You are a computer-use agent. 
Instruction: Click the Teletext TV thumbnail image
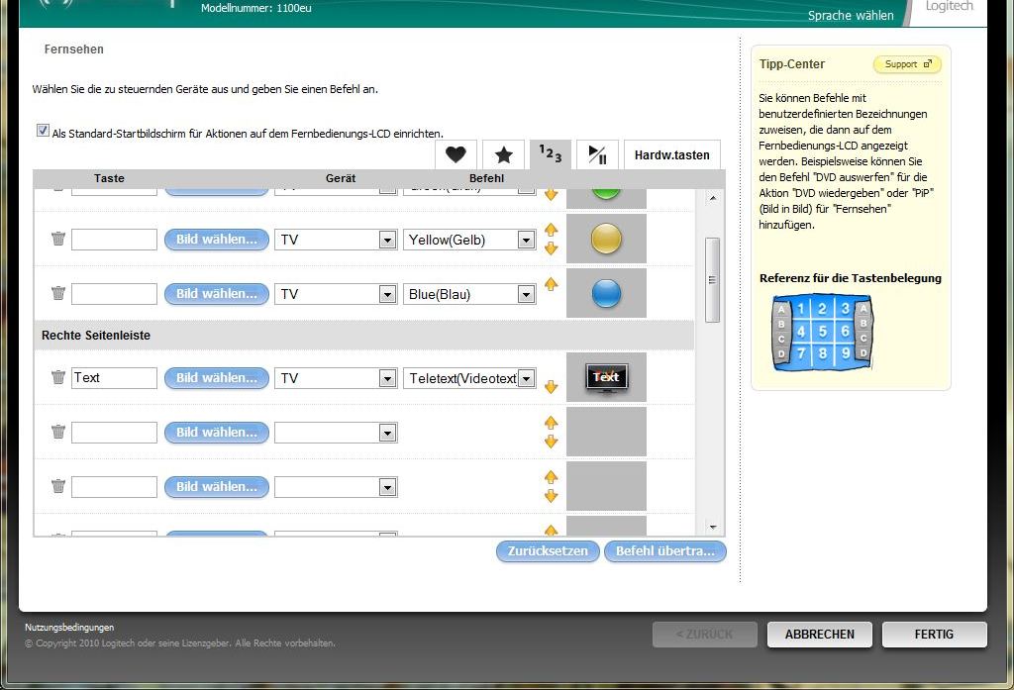(606, 377)
